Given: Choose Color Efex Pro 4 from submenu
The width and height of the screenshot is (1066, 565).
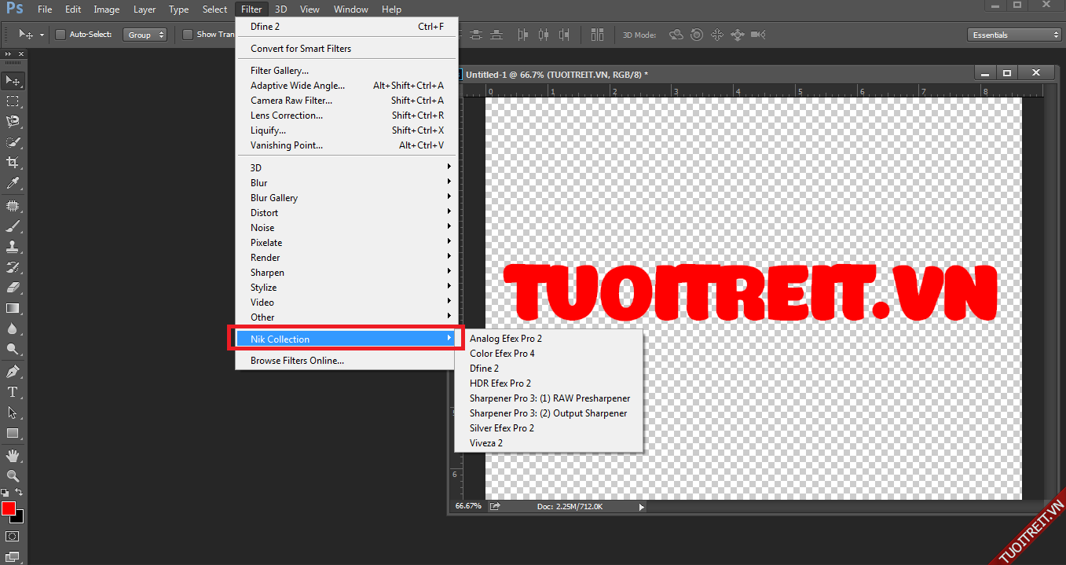Looking at the screenshot, I should pos(502,354).
